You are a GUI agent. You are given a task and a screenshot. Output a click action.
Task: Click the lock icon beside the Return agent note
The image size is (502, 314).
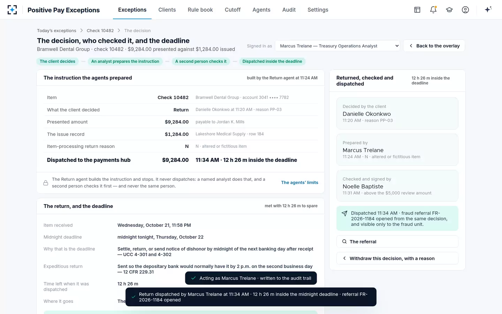pos(46,183)
